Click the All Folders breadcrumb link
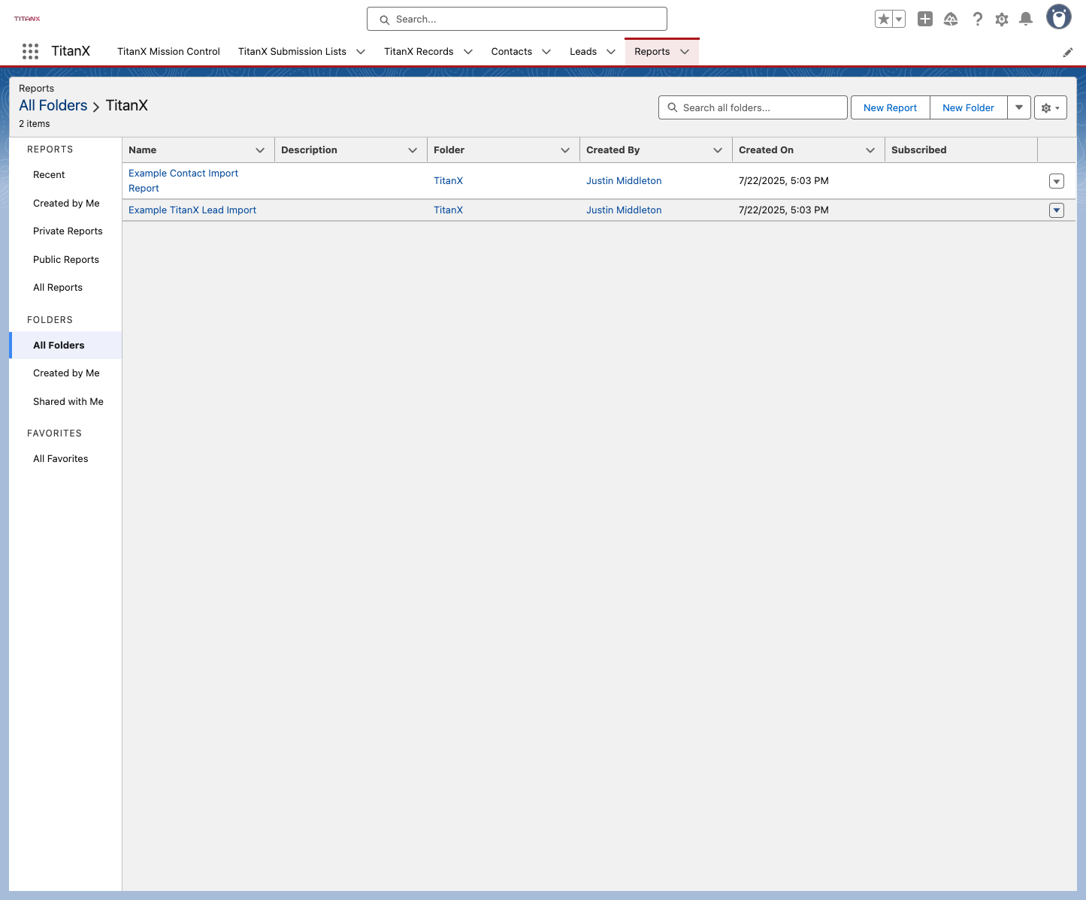Image resolution: width=1086 pixels, height=900 pixels. pyautogui.click(x=53, y=106)
